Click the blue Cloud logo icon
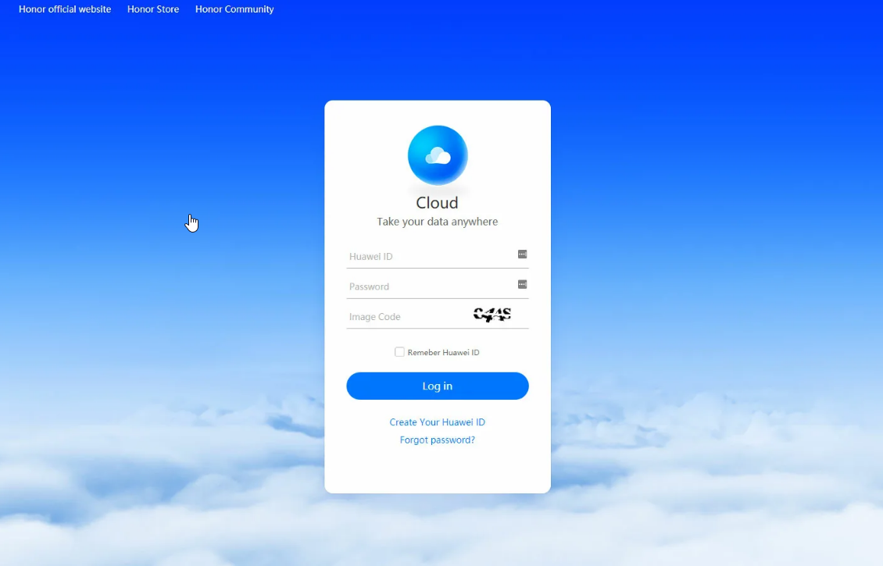This screenshot has height=566, width=883. click(438, 155)
